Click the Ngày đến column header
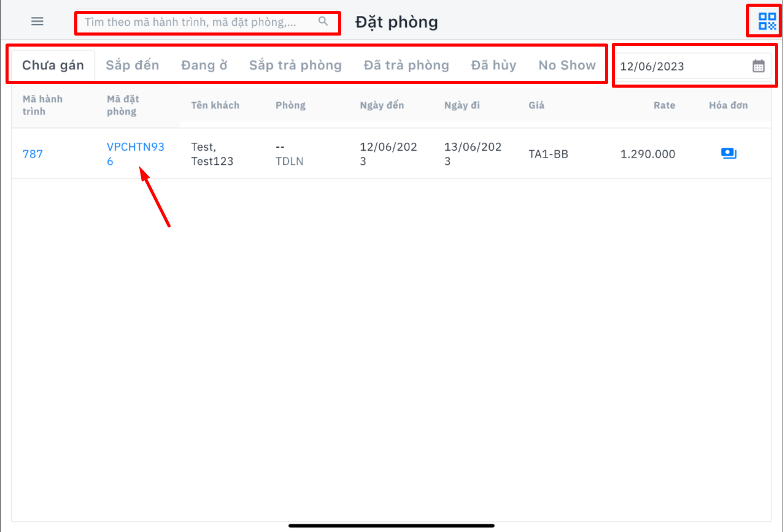Screen dimensions: 783x532 point(382,105)
